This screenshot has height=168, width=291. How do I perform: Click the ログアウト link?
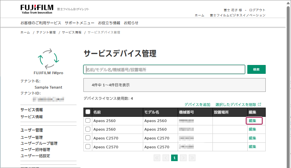(x=257, y=10)
